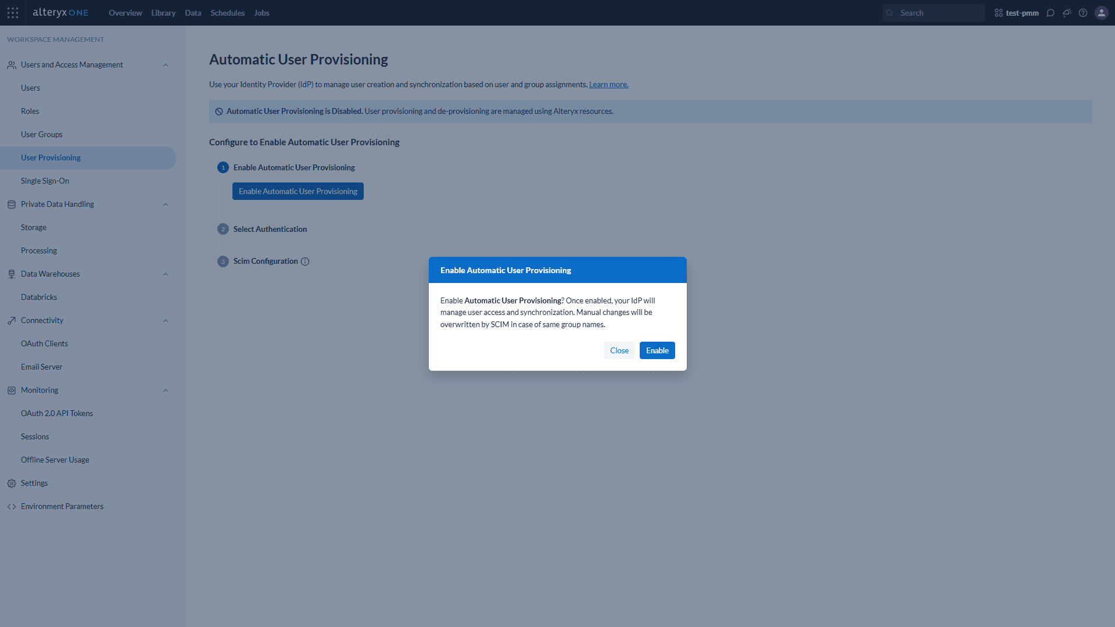This screenshot has height=627, width=1115.
Task: Open the Library tab in top navigation
Action: tap(163, 13)
